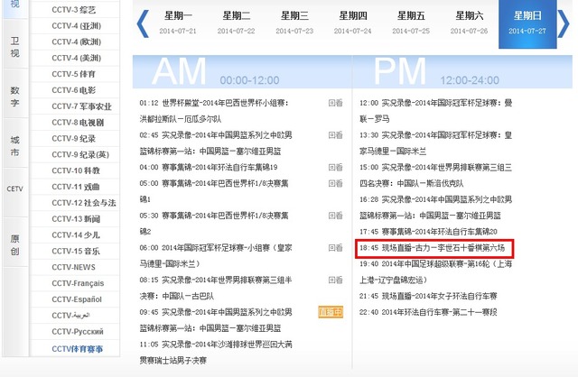Select the 星期六 2014-07-26 tab
This screenshot has height=377, width=578.
pyautogui.click(x=470, y=23)
